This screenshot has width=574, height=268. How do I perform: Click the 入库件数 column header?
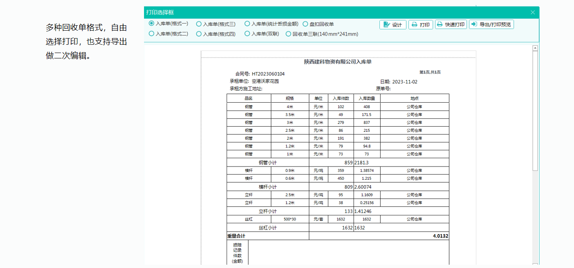pos(341,99)
